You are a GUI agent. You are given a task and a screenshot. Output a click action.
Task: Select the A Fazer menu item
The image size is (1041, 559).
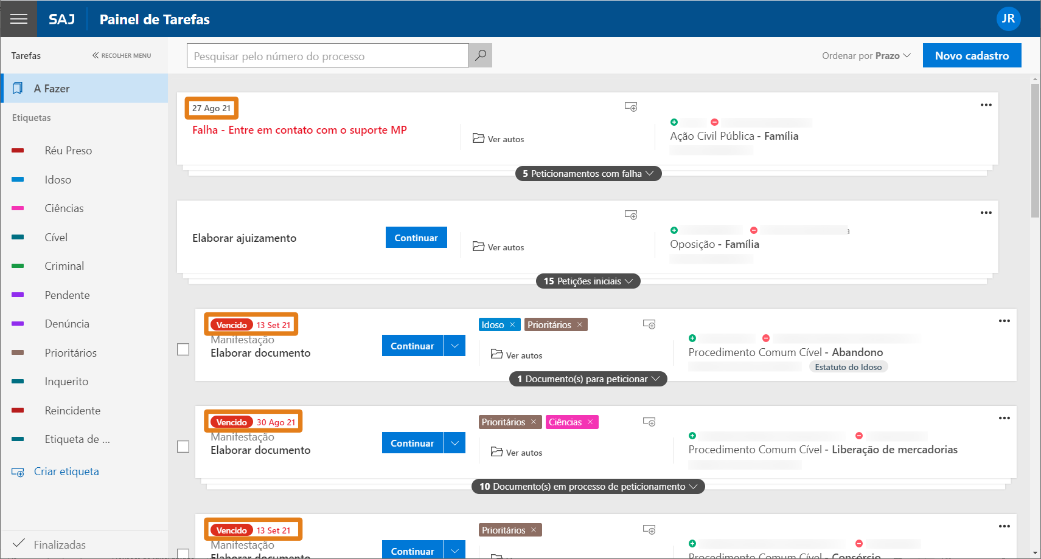[84, 89]
